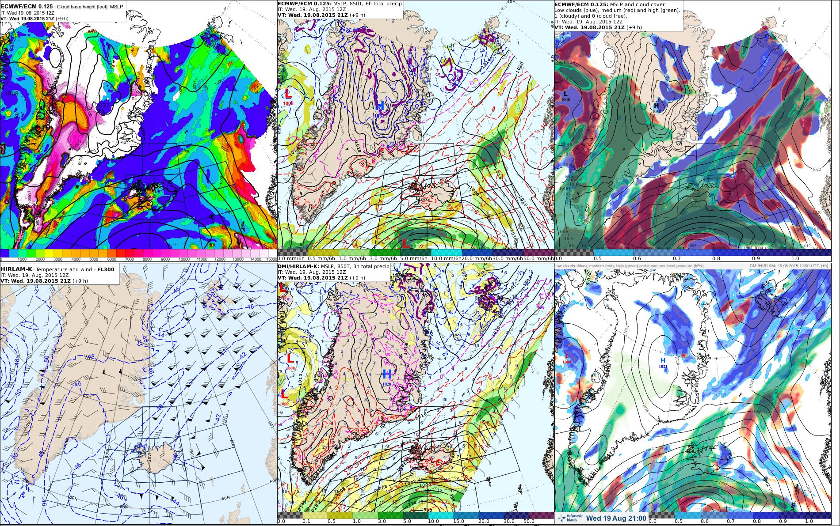Click 'IT: Wed. 19. Aug. 2015 12Z' in the FL300 wind panel
The width and height of the screenshot is (840, 526).
34,275
